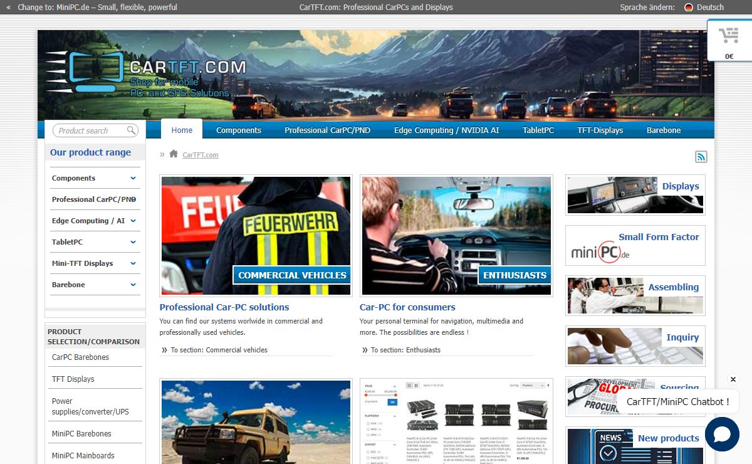The image size is (752, 464).
Task: Open Car-PC for consumers heading link
Action: [x=407, y=307]
